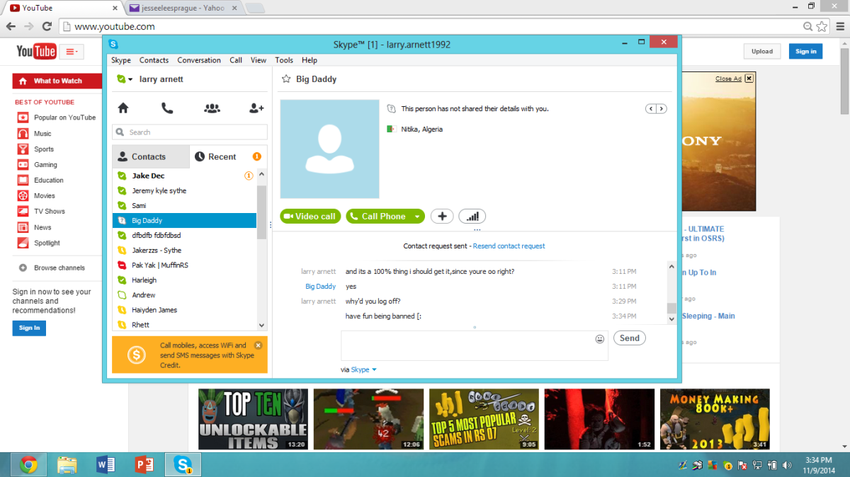This screenshot has width=850, height=477.
Task: Open the emoticon picker in message box
Action: click(x=600, y=339)
